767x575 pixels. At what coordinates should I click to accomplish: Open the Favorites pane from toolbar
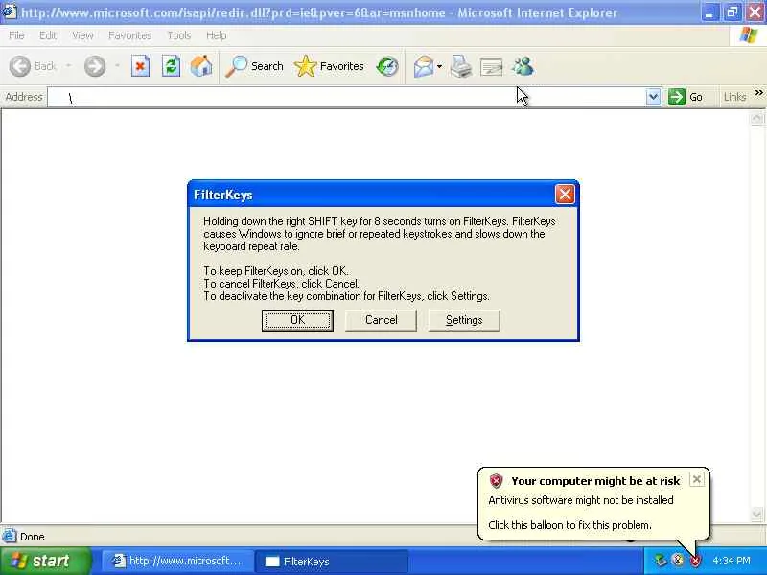tap(329, 66)
